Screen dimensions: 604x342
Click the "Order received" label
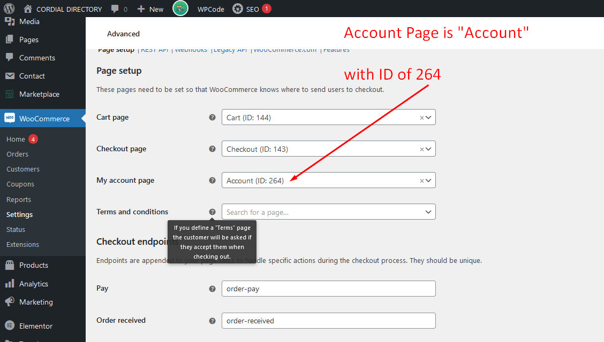[121, 320]
